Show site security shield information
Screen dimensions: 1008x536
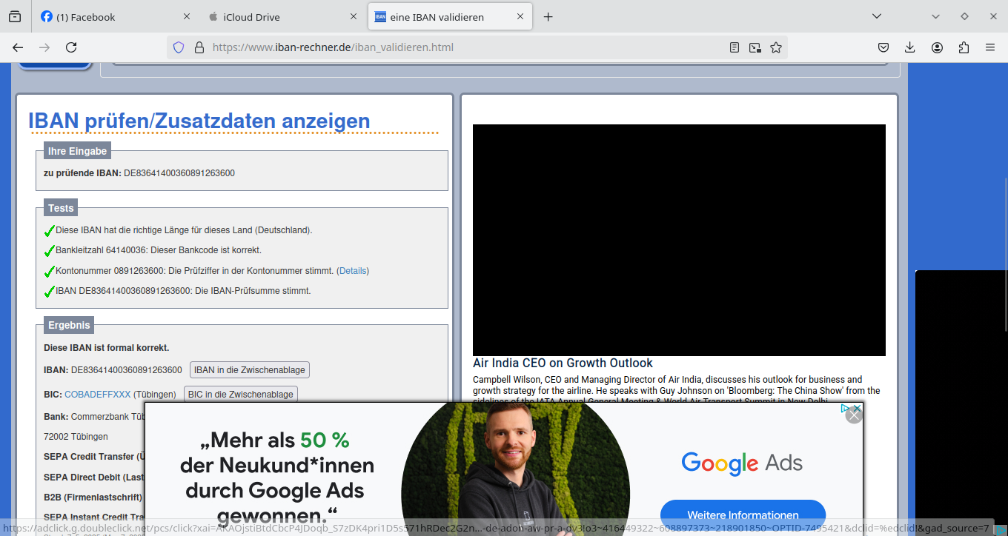coord(179,47)
